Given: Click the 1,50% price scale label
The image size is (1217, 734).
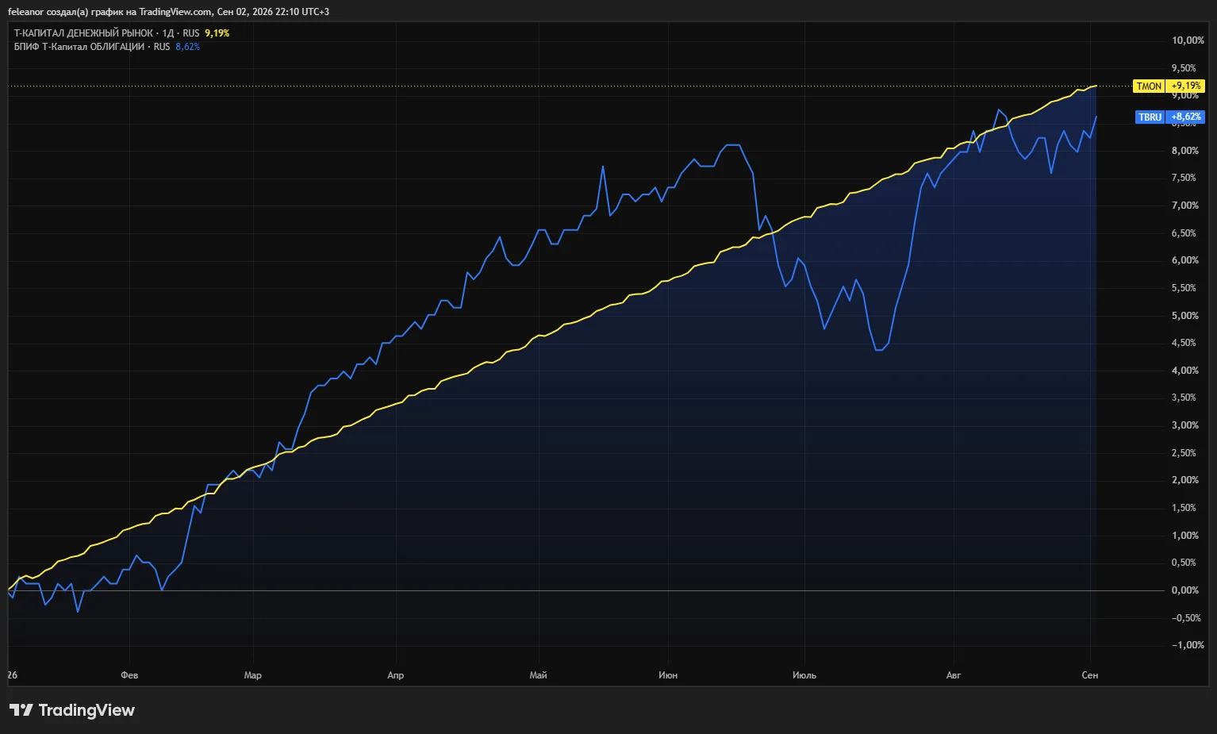Looking at the screenshot, I should [1184, 508].
